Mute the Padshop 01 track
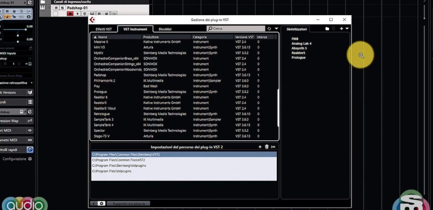Viewport: 433px width, 210px height. coord(56,8)
